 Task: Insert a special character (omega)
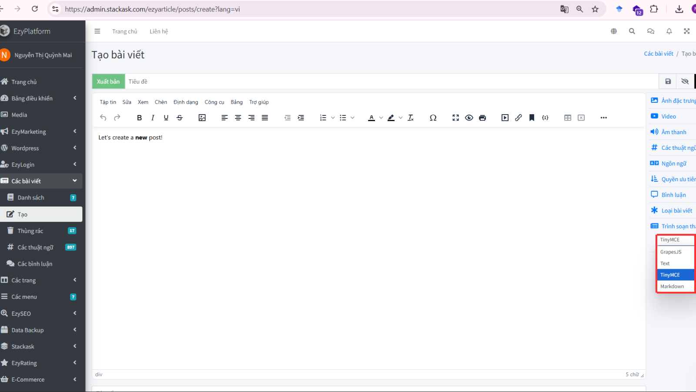click(433, 118)
